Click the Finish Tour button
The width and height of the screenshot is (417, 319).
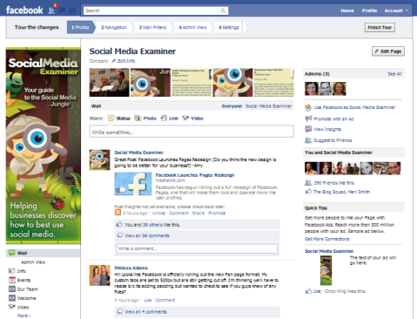(380, 27)
